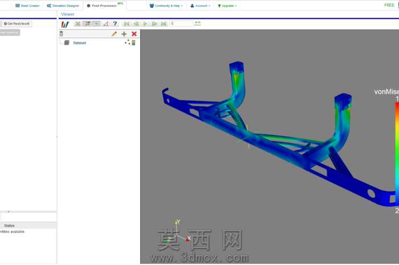The image size is (399, 265).
Task: Jump to the first time step
Action: tap(127, 24)
